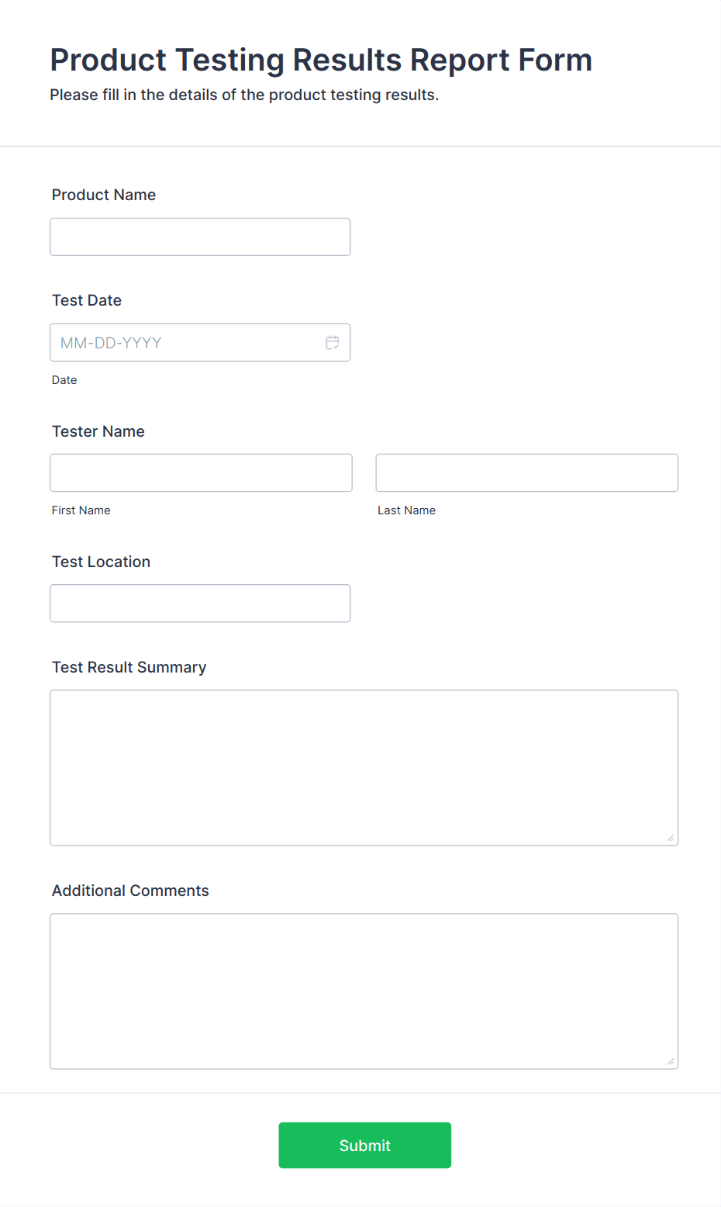The width and height of the screenshot is (721, 1207).
Task: Select the First Name field
Action: pyautogui.click(x=201, y=472)
